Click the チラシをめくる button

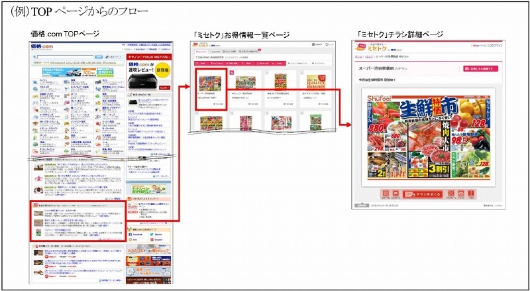(x=423, y=194)
